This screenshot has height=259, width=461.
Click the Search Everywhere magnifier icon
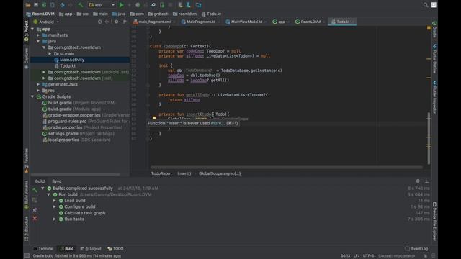point(426,5)
